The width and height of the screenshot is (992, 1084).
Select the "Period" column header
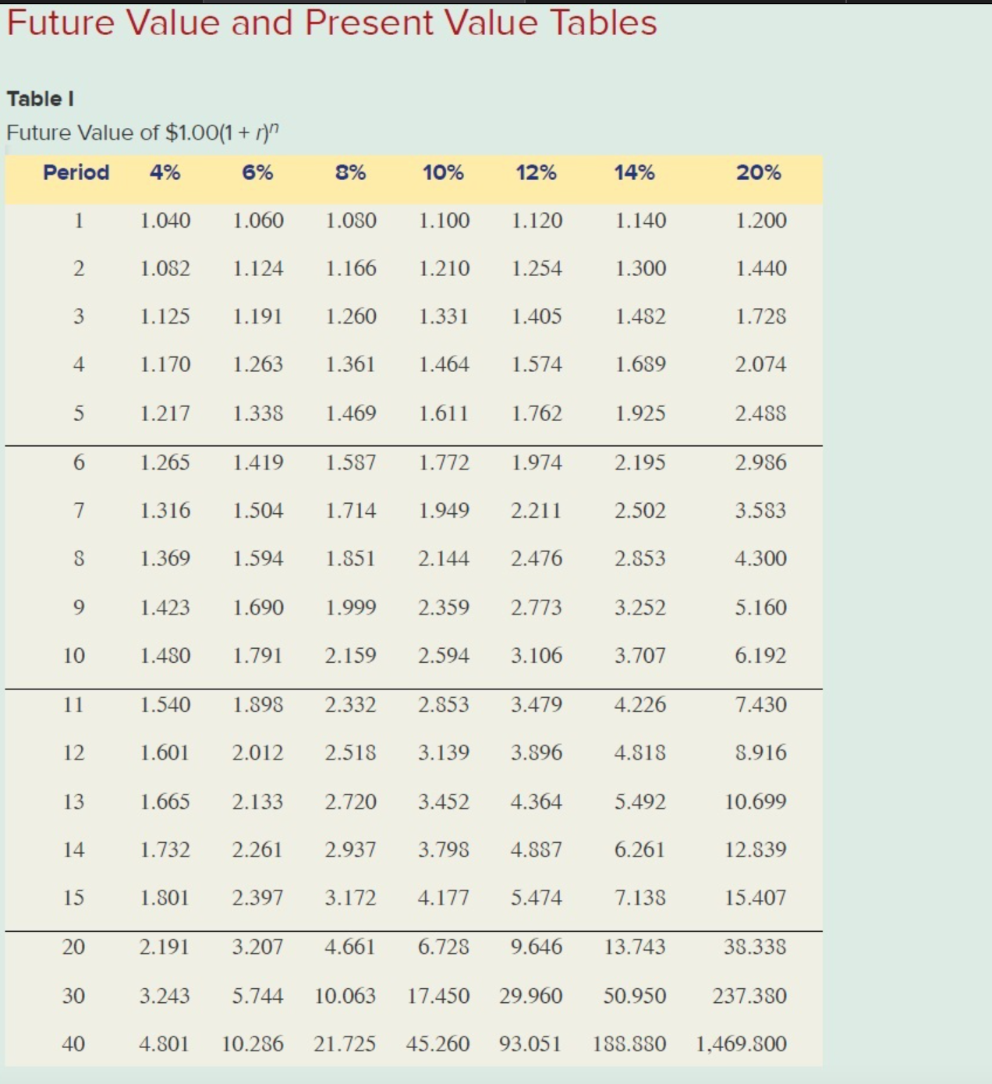point(76,172)
